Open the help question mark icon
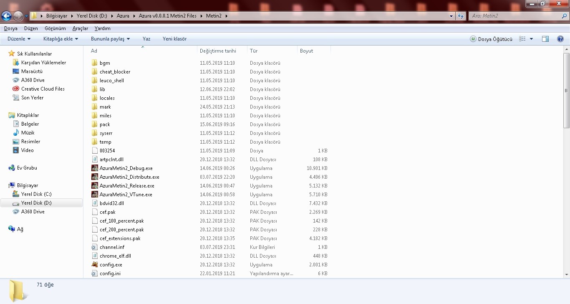Screen dimensions: 570x304 tap(560, 39)
